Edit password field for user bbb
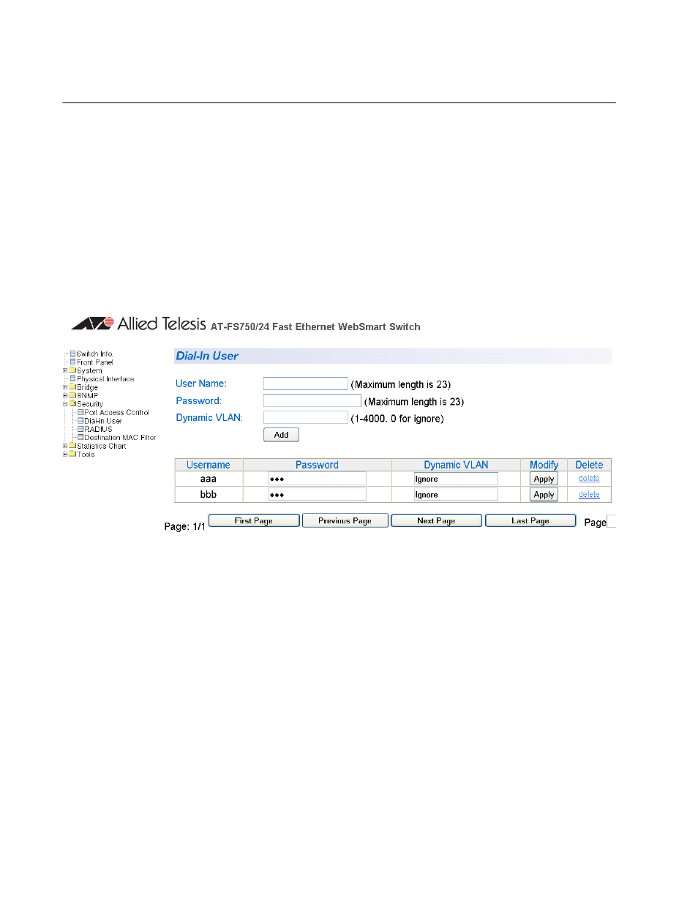The width and height of the screenshot is (698, 904). coord(318,495)
